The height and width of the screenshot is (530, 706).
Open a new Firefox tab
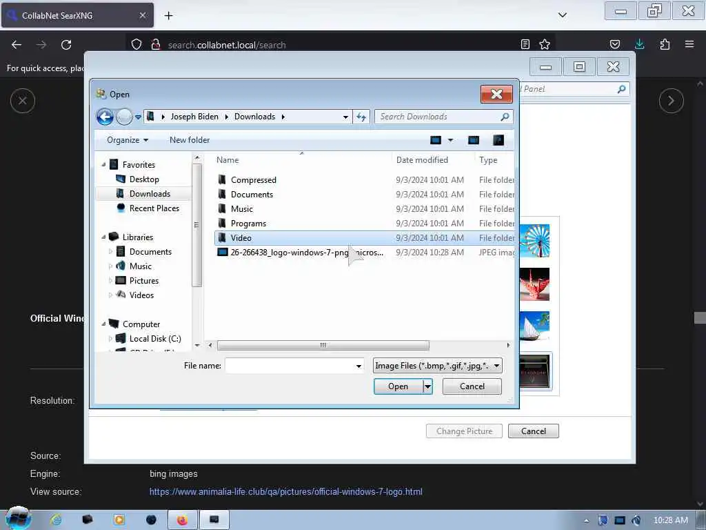click(x=168, y=16)
